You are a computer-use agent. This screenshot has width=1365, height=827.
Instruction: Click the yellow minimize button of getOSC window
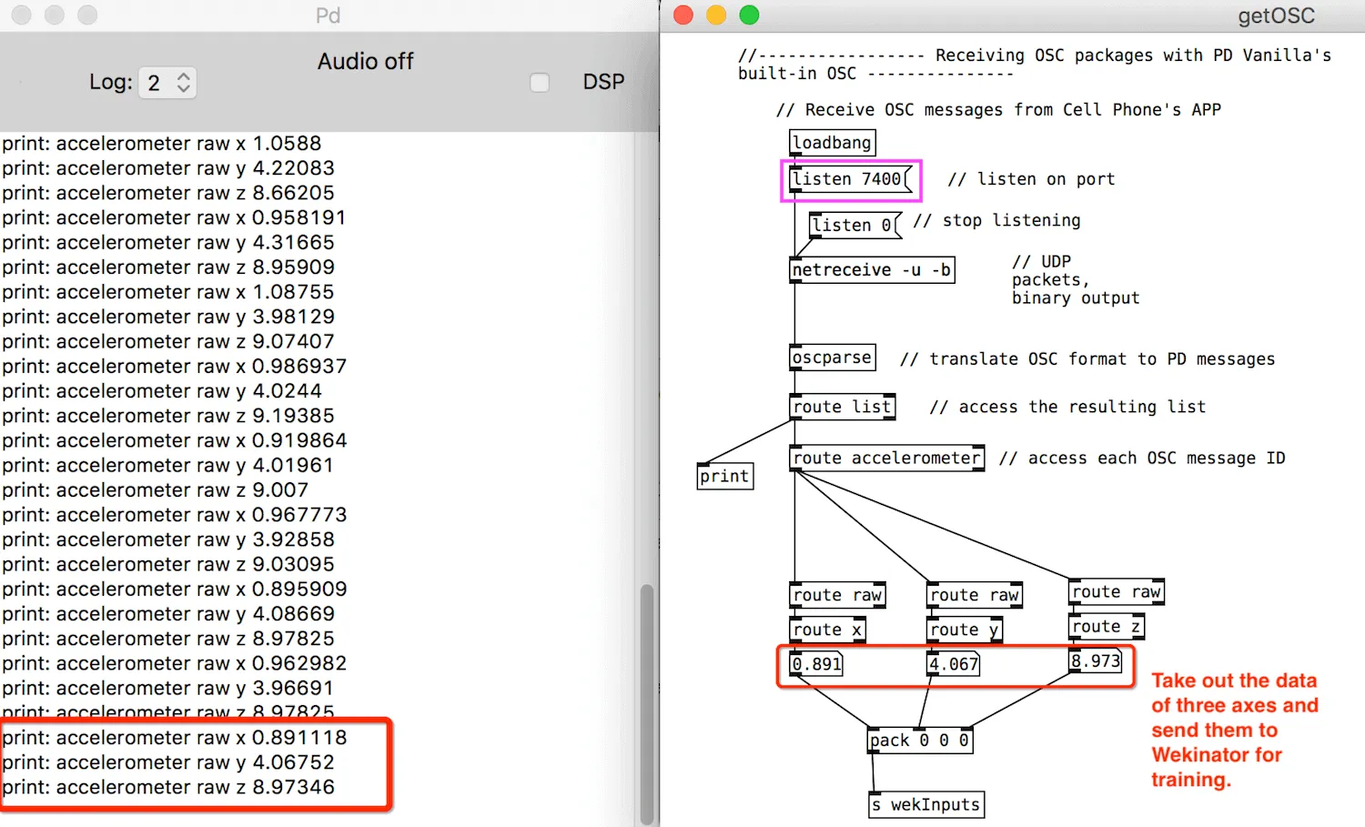coord(716,15)
